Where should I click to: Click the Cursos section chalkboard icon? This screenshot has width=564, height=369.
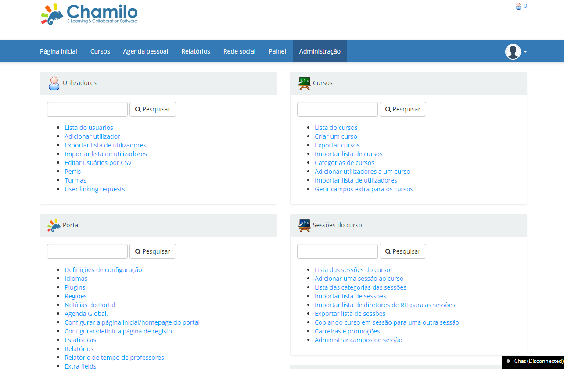pos(304,83)
